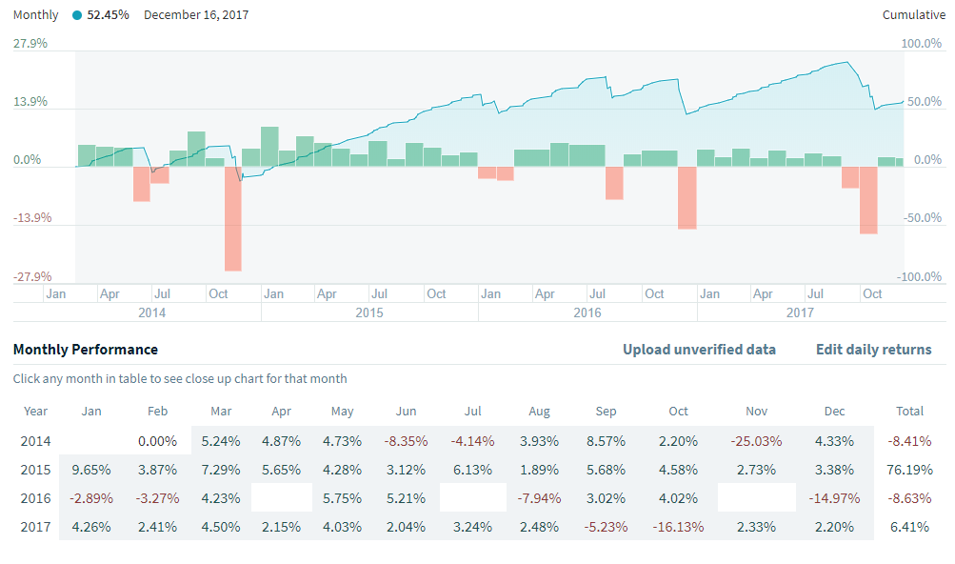
Task: Click the Cumulative label at top right
Action: click(x=913, y=15)
